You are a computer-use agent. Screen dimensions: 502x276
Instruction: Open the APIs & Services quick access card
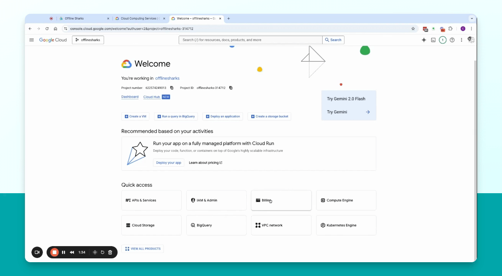coord(151,200)
